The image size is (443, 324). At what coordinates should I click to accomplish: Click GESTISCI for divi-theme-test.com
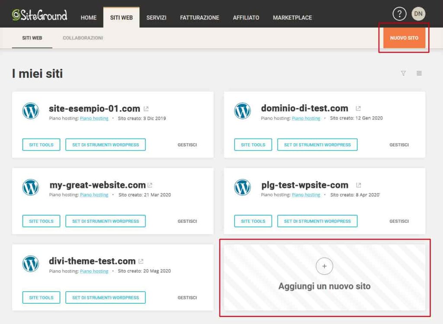tap(187, 298)
